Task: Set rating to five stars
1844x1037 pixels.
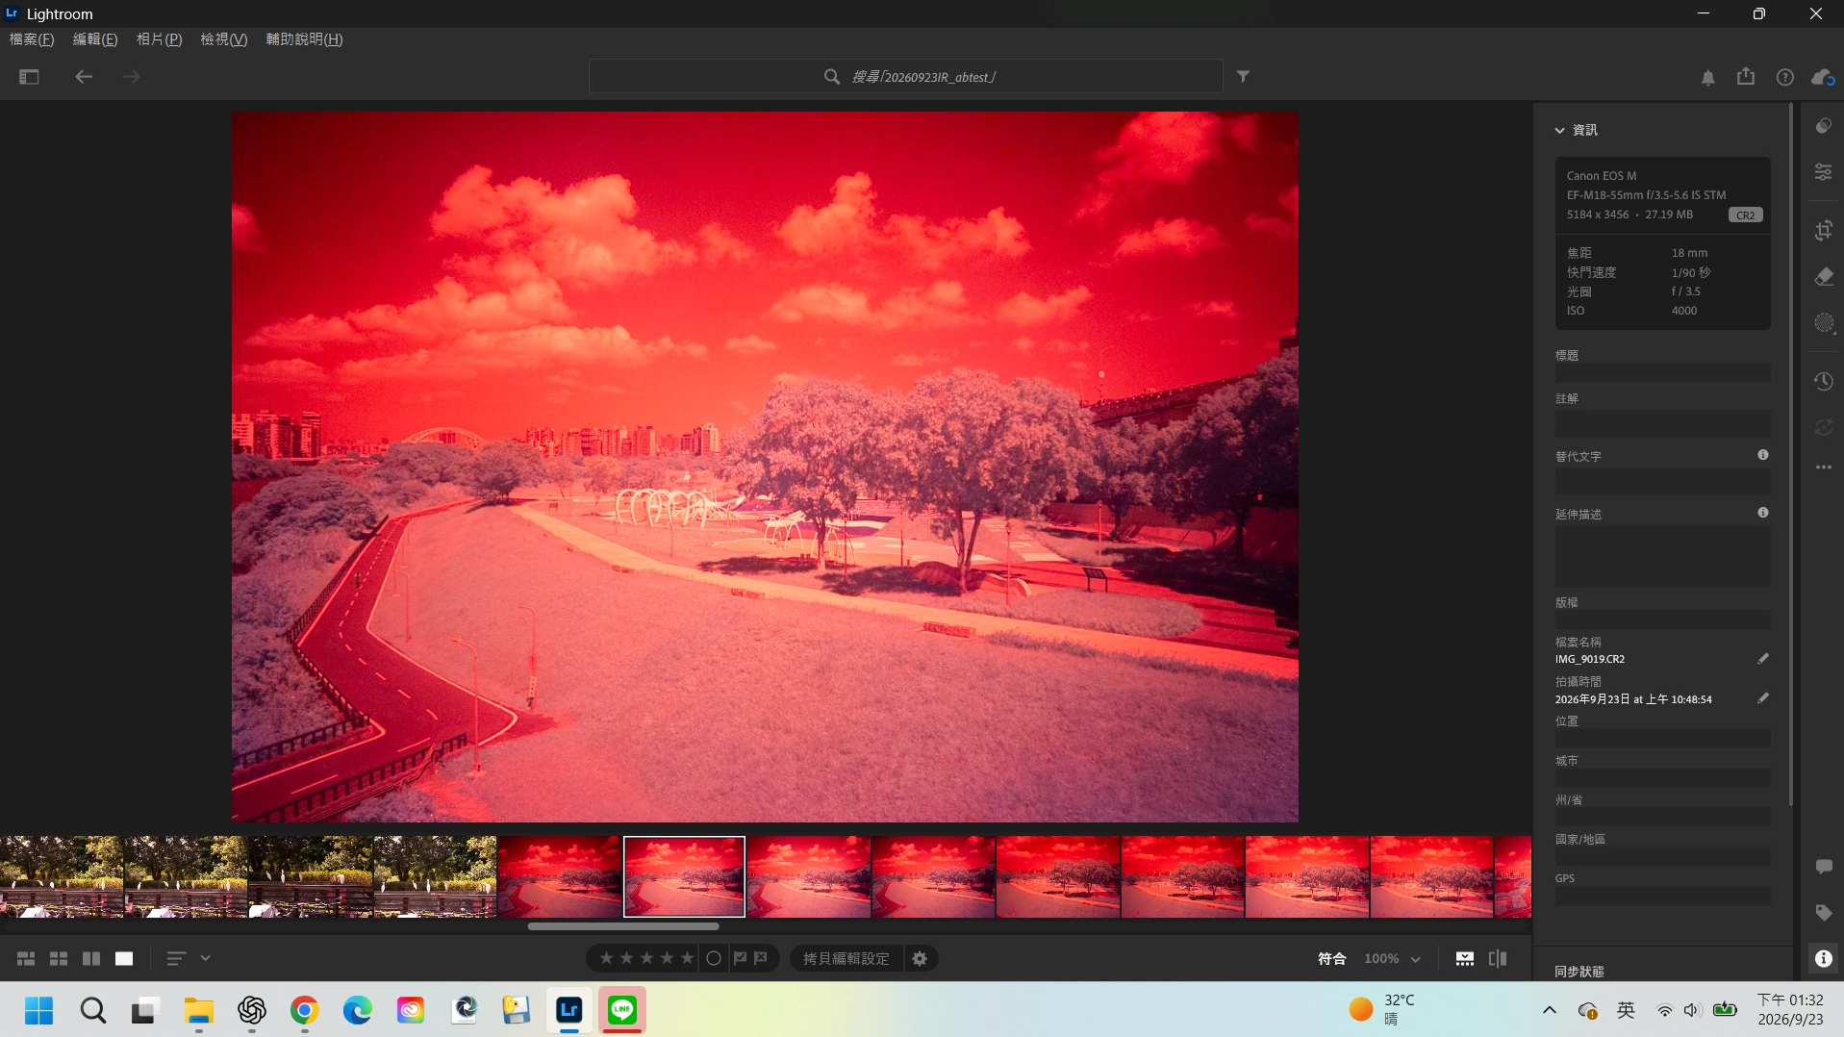Action: click(687, 958)
